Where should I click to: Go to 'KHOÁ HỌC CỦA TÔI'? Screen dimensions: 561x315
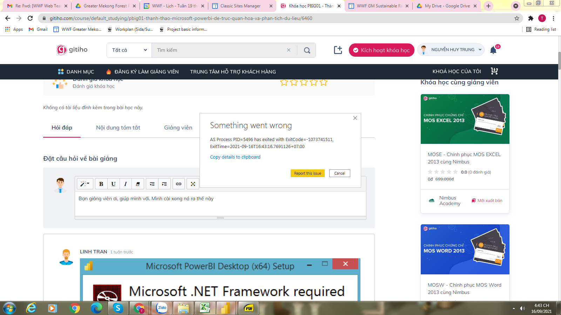pyautogui.click(x=457, y=71)
